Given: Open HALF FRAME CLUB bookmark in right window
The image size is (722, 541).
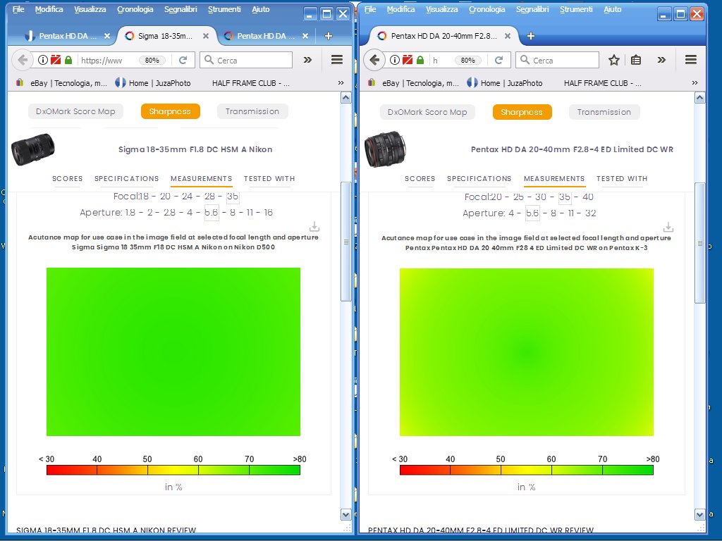Looking at the screenshot, I should click(602, 83).
